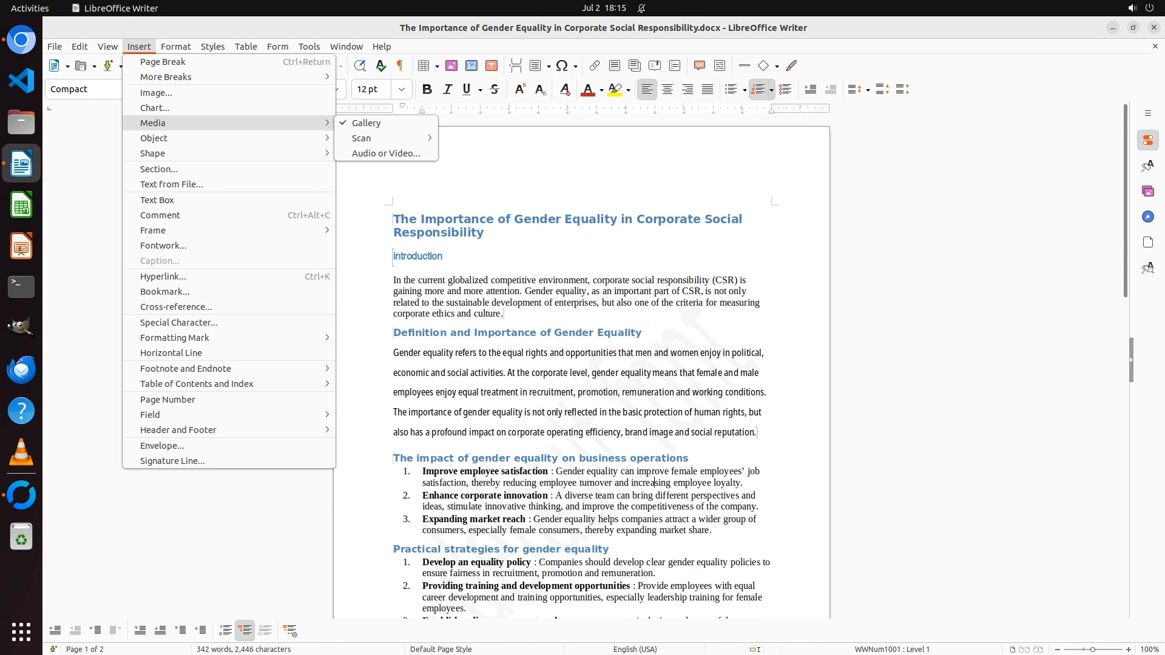Toggle the checked Gallery option

click(x=366, y=123)
